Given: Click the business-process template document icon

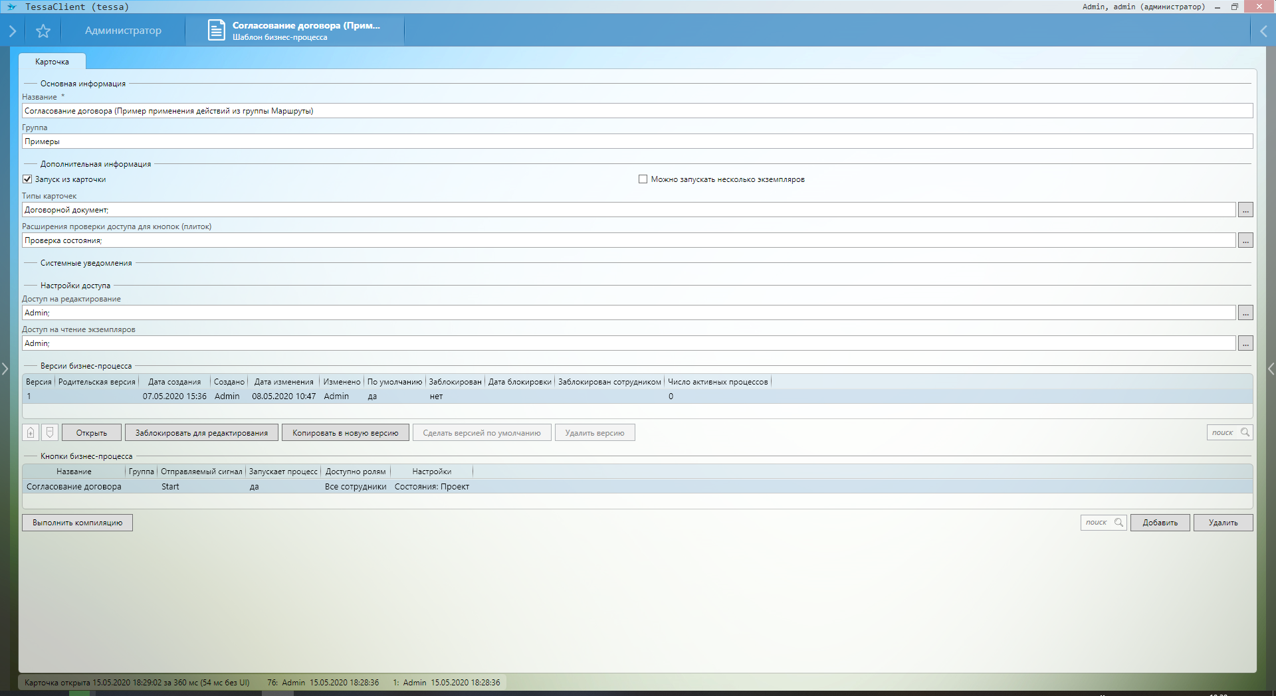Looking at the screenshot, I should click(x=217, y=31).
